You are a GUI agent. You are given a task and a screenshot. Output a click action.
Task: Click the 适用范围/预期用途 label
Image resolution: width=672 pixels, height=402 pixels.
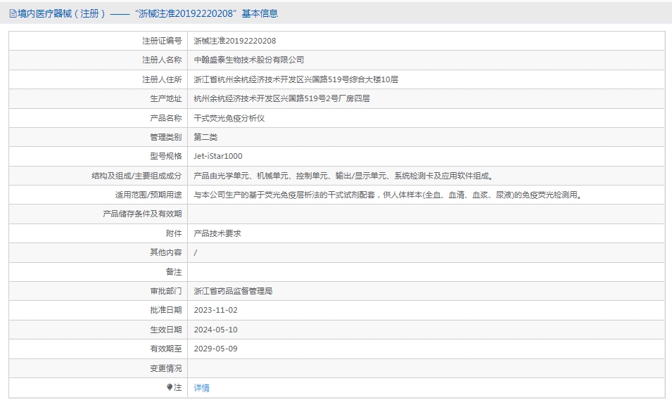click(x=148, y=195)
